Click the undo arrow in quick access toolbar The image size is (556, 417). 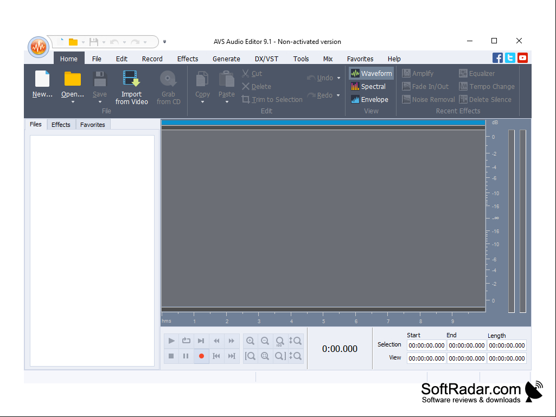point(114,42)
